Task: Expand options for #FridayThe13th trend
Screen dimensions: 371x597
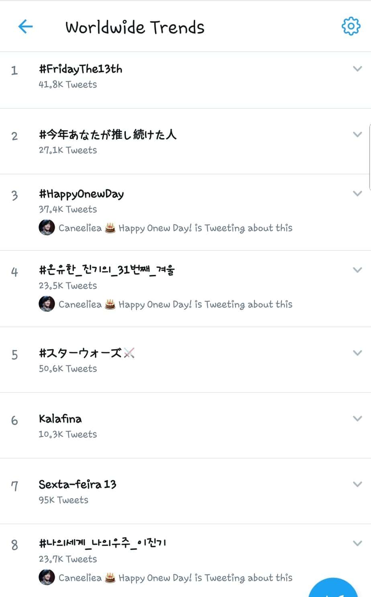Action: [x=357, y=69]
